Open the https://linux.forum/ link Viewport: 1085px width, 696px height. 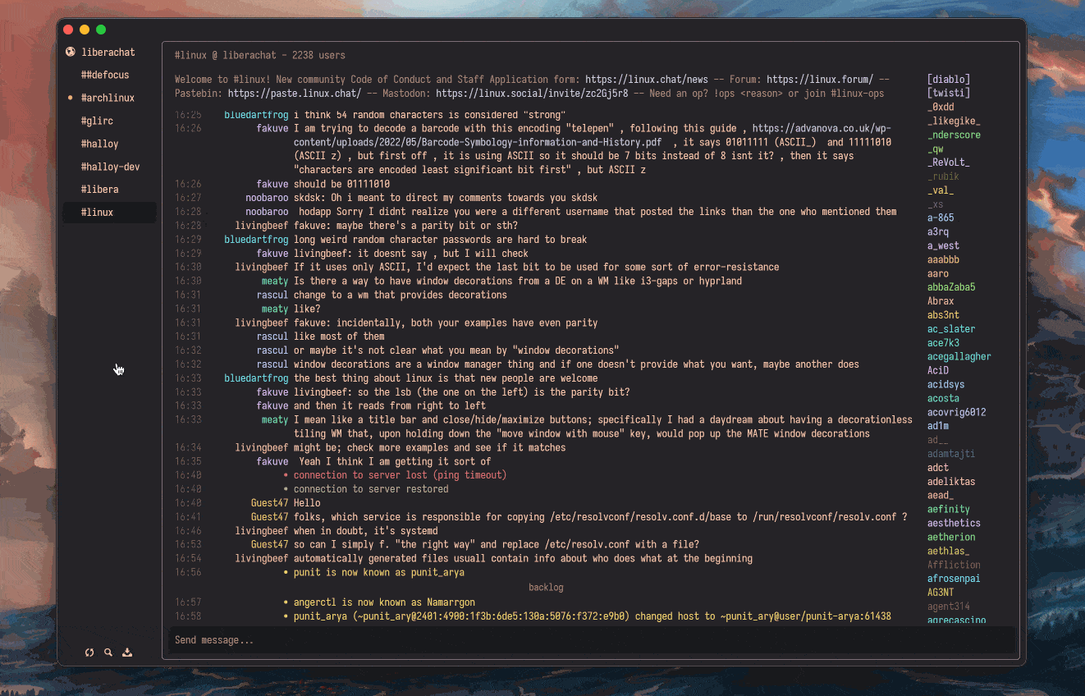(820, 80)
